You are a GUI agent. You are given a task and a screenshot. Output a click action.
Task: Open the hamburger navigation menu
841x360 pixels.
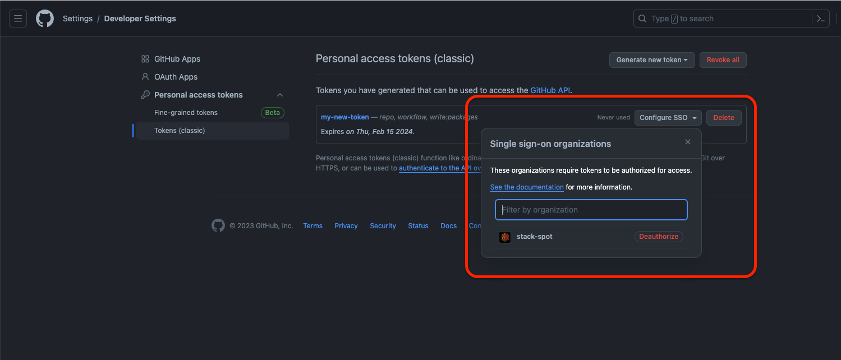(x=17, y=18)
